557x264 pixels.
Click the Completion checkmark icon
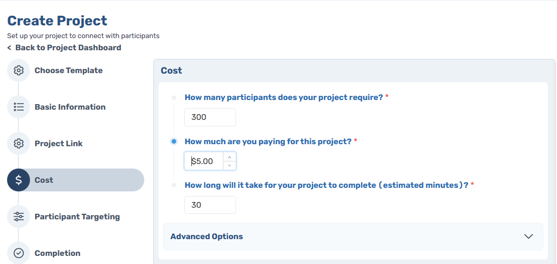(19, 253)
